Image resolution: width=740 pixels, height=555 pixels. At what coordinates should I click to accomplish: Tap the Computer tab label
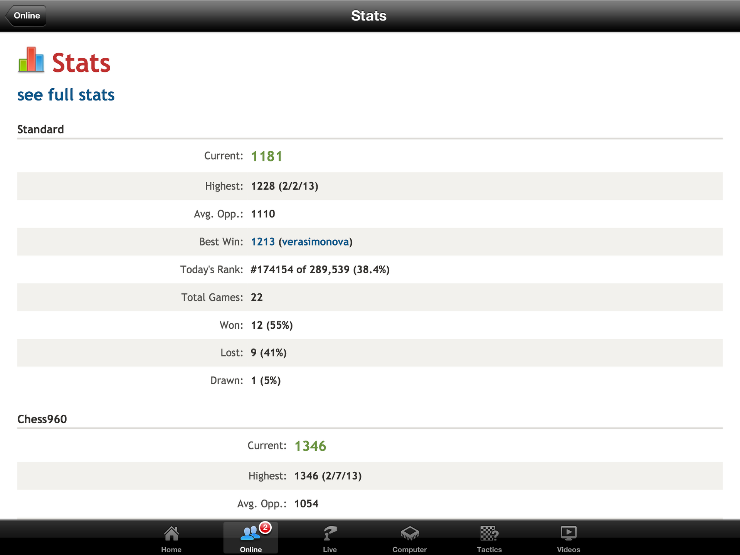pos(409,550)
